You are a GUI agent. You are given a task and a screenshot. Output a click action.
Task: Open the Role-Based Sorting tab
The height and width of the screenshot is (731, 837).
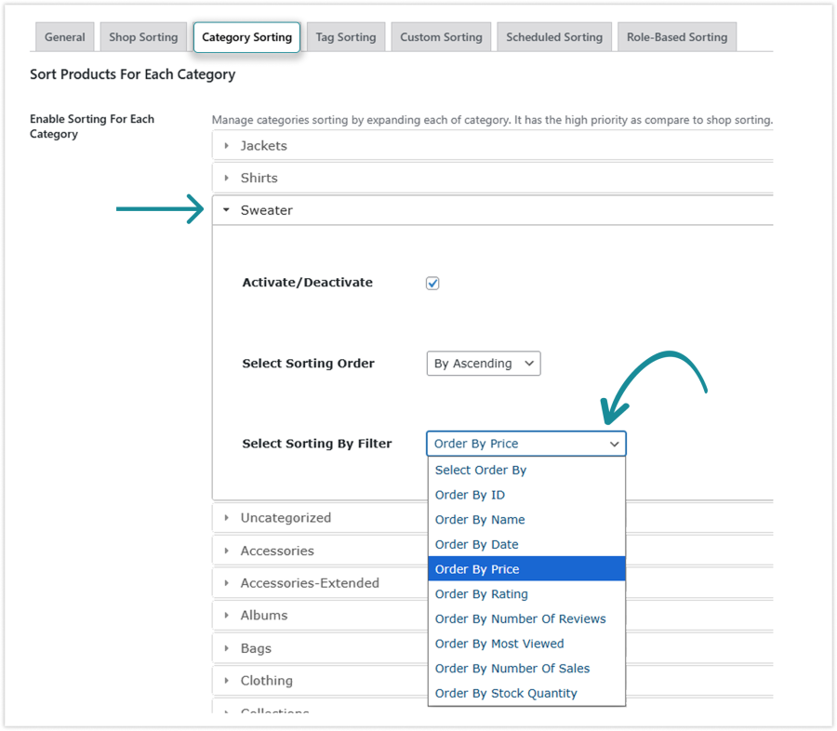pos(676,37)
